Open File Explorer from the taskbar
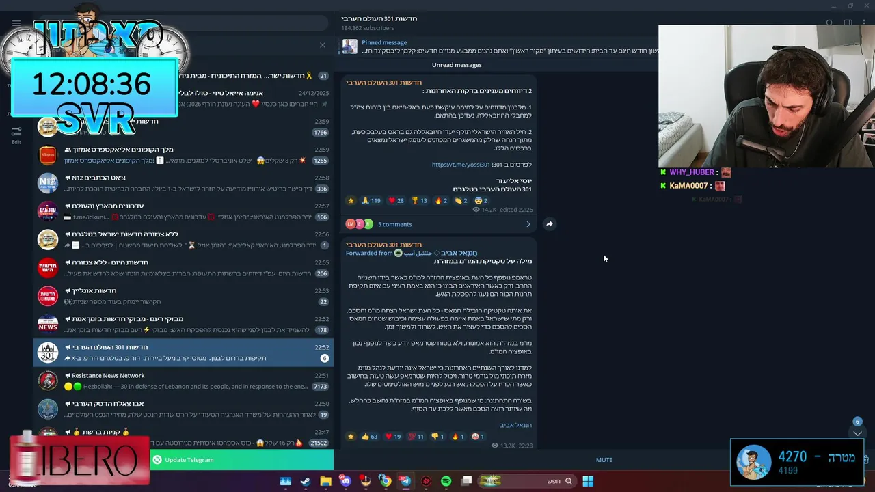 pyautogui.click(x=325, y=481)
